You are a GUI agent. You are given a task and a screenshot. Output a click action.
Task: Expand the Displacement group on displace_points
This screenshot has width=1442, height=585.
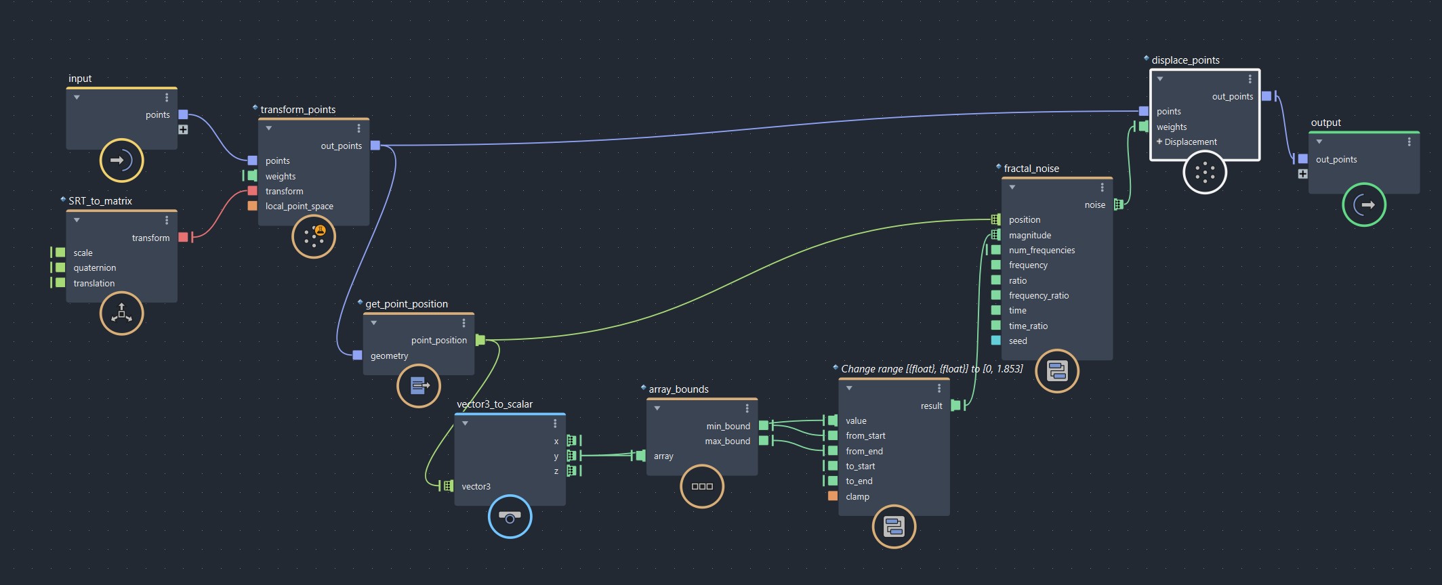pyautogui.click(x=1159, y=142)
